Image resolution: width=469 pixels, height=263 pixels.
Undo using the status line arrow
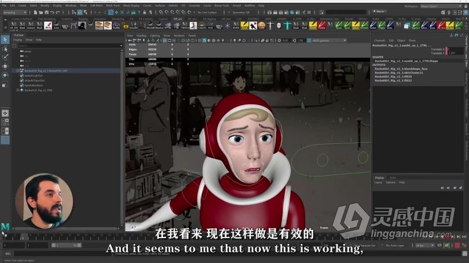52,12
